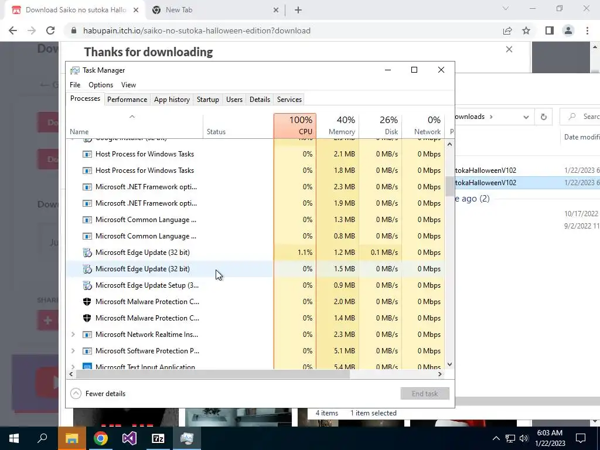This screenshot has width=600, height=450.
Task: Click the Explorer search box
Action: point(580,117)
